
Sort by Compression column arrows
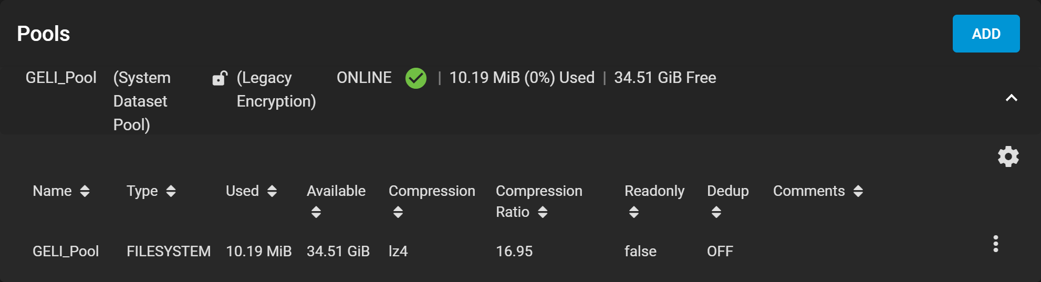click(398, 212)
